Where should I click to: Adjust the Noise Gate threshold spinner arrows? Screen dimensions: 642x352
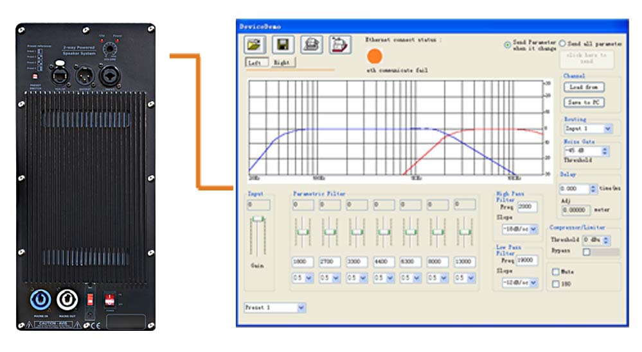tap(605, 151)
